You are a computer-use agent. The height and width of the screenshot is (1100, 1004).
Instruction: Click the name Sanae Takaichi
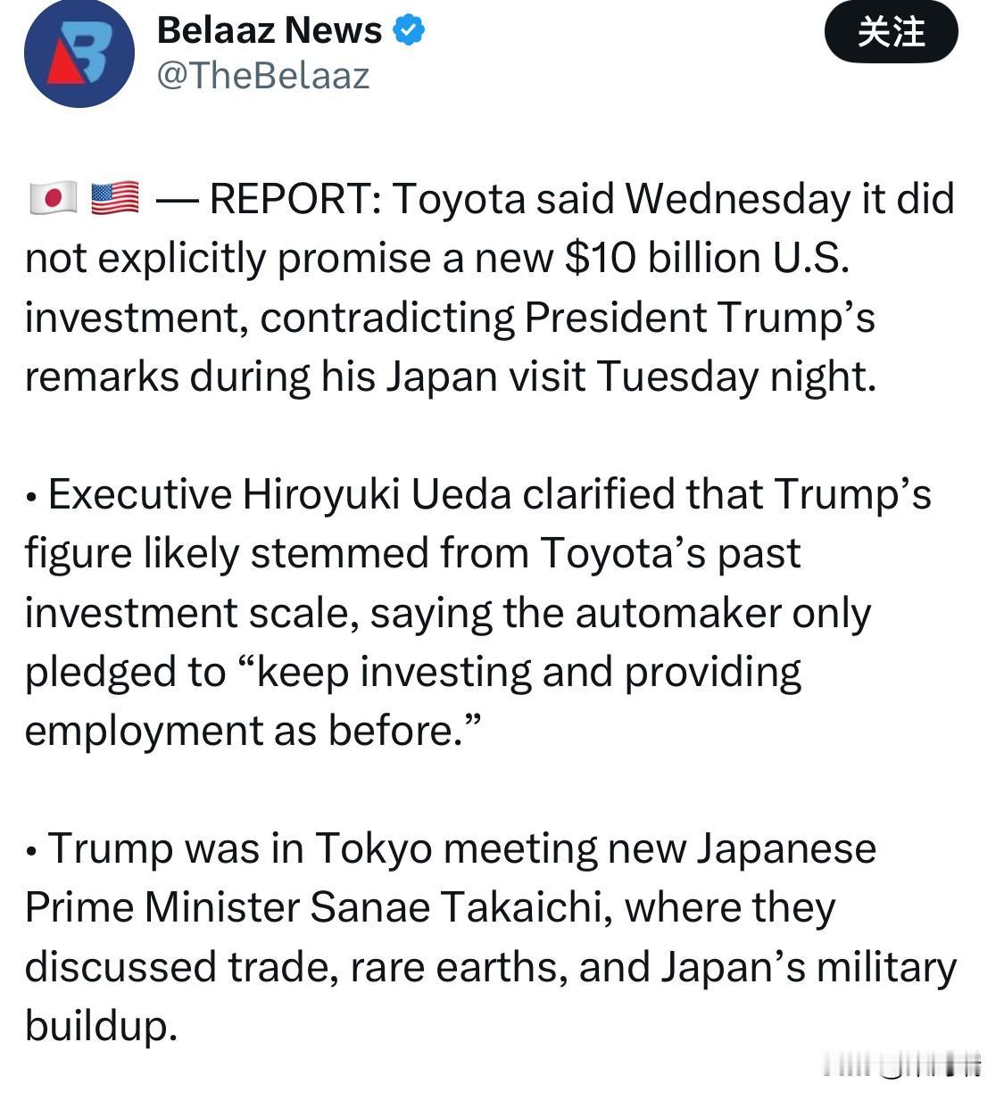[455, 907]
